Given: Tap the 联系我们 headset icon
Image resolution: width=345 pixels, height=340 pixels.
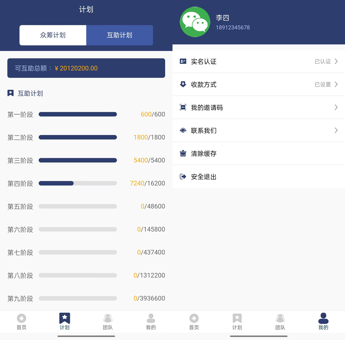Looking at the screenshot, I should pyautogui.click(x=183, y=131).
